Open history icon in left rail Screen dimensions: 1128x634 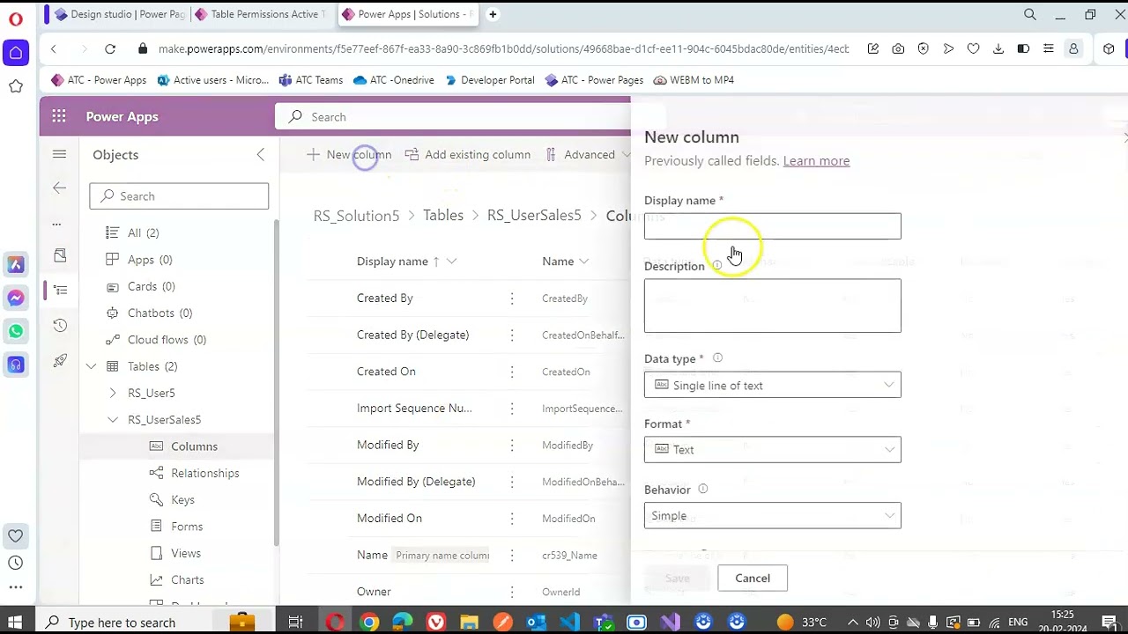pyautogui.click(x=60, y=325)
